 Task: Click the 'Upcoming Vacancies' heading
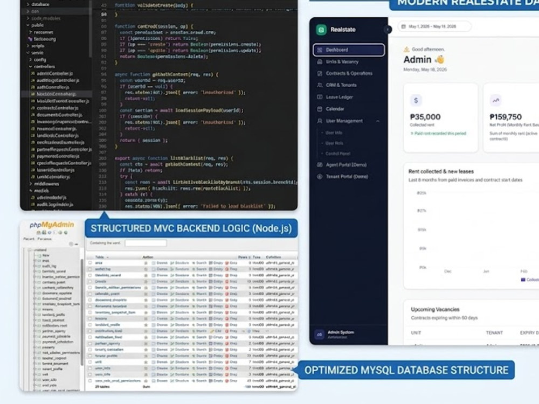(x=435, y=310)
